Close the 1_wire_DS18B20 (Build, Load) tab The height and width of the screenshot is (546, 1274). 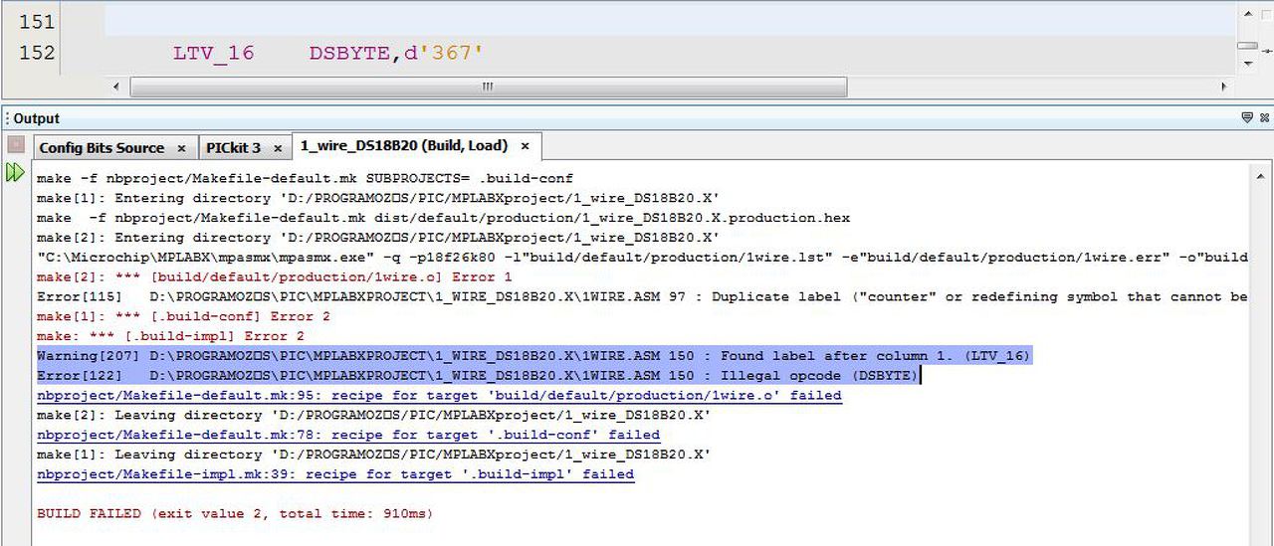click(x=525, y=146)
